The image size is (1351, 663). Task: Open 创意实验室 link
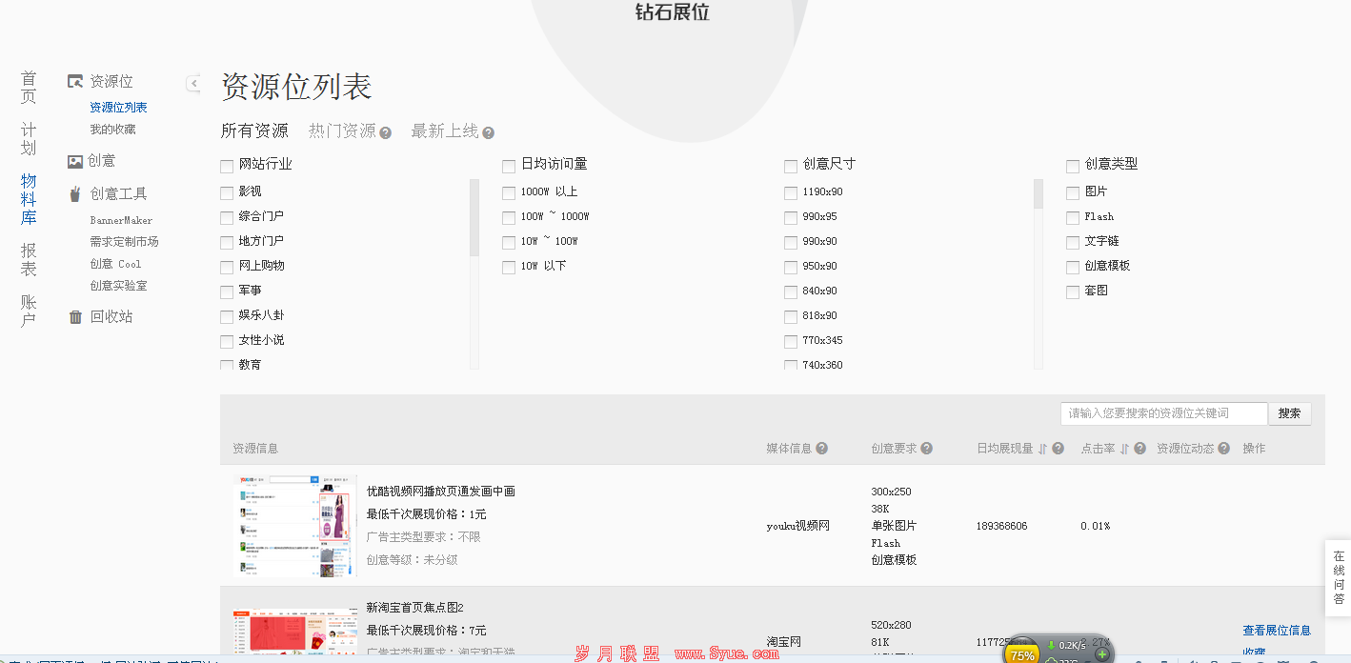[118, 286]
